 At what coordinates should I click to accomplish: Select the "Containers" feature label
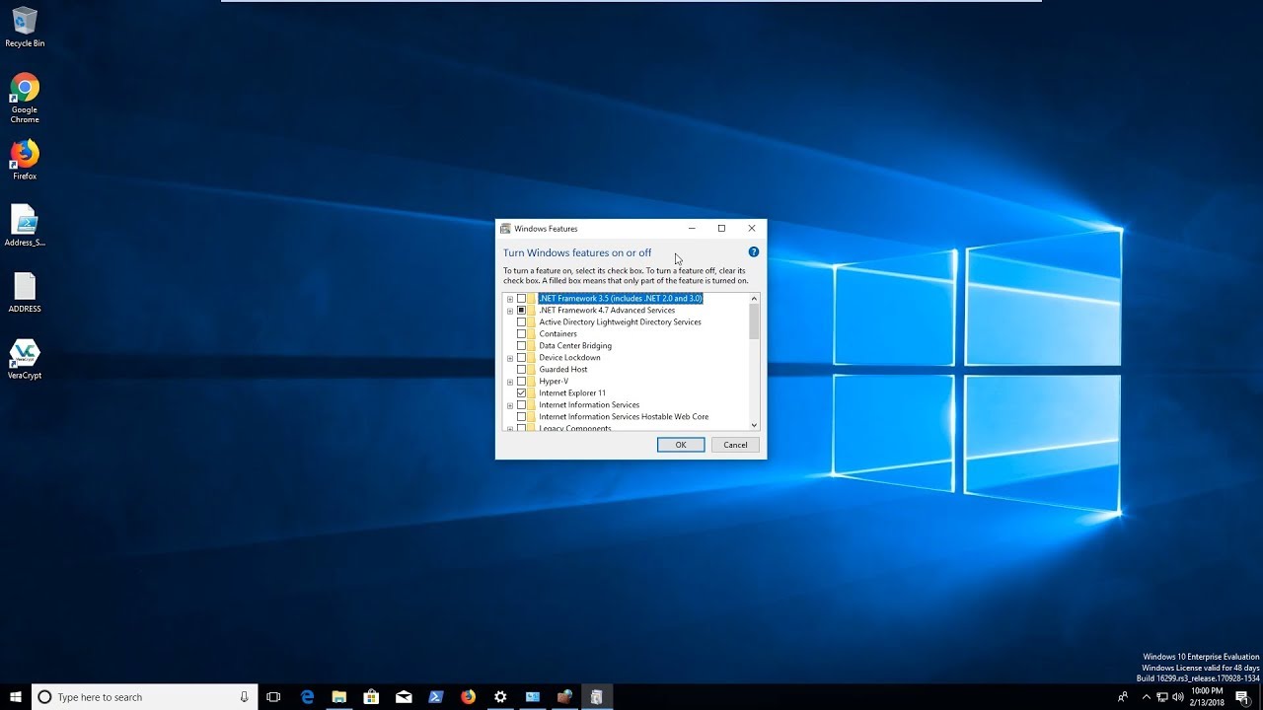[557, 334]
